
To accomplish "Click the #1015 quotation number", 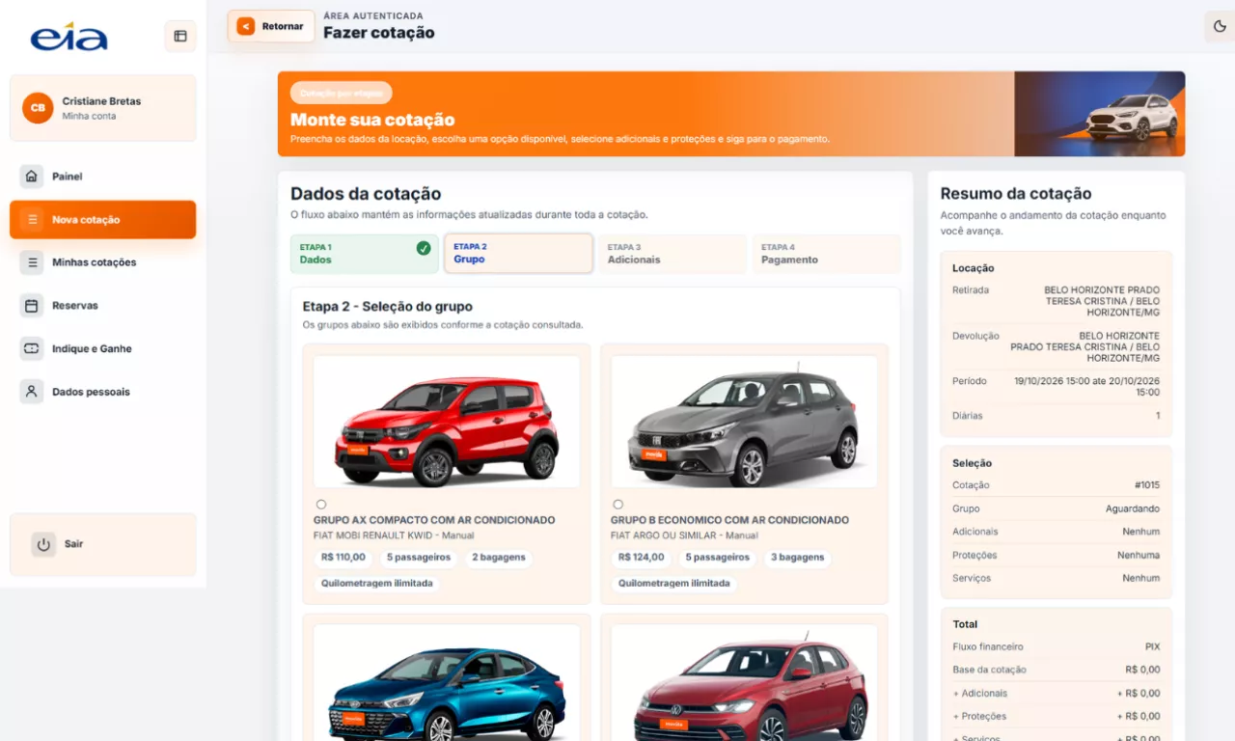I will (1147, 485).
